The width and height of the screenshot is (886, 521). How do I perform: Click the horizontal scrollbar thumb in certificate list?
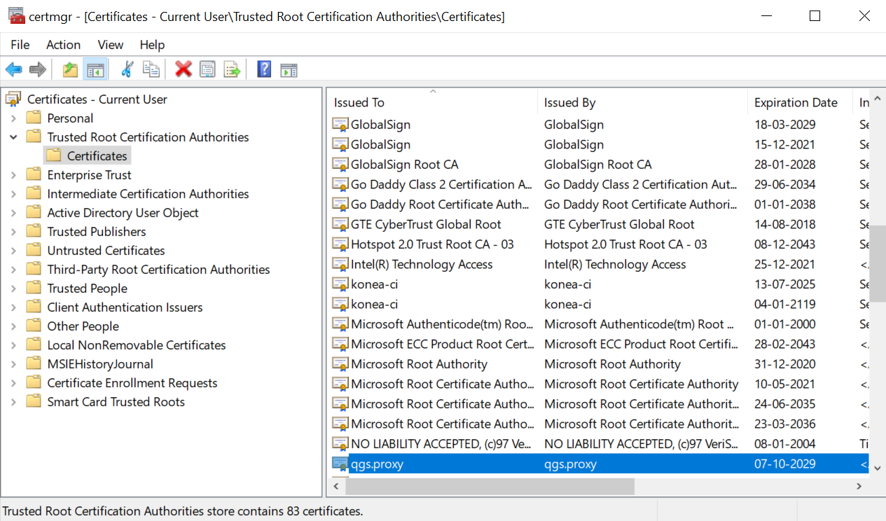pos(490,486)
